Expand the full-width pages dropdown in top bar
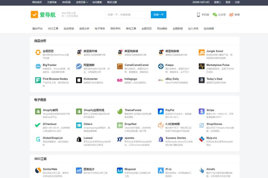 point(82,2)
